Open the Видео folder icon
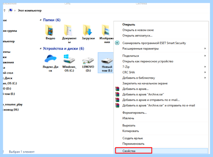Screen dimensions: 213x157 pyautogui.click(x=50, y=30)
